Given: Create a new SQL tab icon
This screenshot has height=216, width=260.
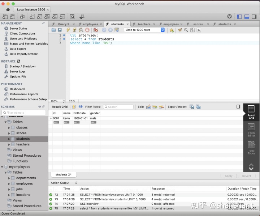Looking at the screenshot, I should 5,16.
